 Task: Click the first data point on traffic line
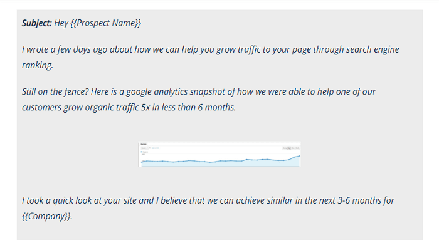[142, 162]
